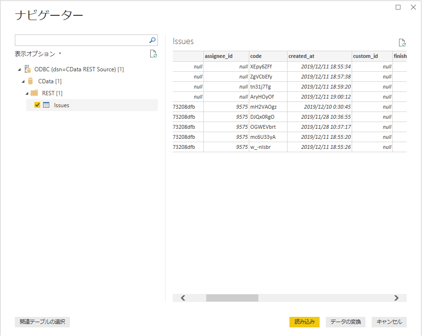Click the ODBC data source server icon
Screen dimensions: 422x336
[27, 69]
